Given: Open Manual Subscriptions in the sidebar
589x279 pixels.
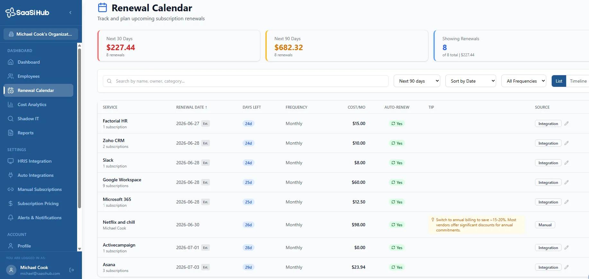Looking at the screenshot, I should [x=39, y=189].
